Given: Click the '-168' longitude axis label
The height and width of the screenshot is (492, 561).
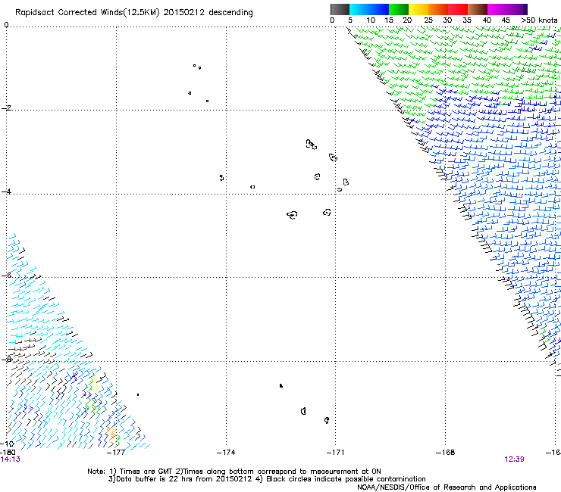Looking at the screenshot, I should (446, 453).
